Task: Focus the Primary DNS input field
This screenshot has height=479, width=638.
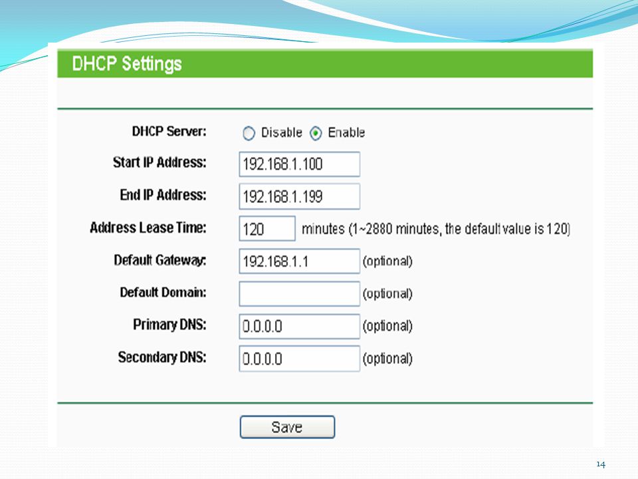Action: pyautogui.click(x=300, y=326)
